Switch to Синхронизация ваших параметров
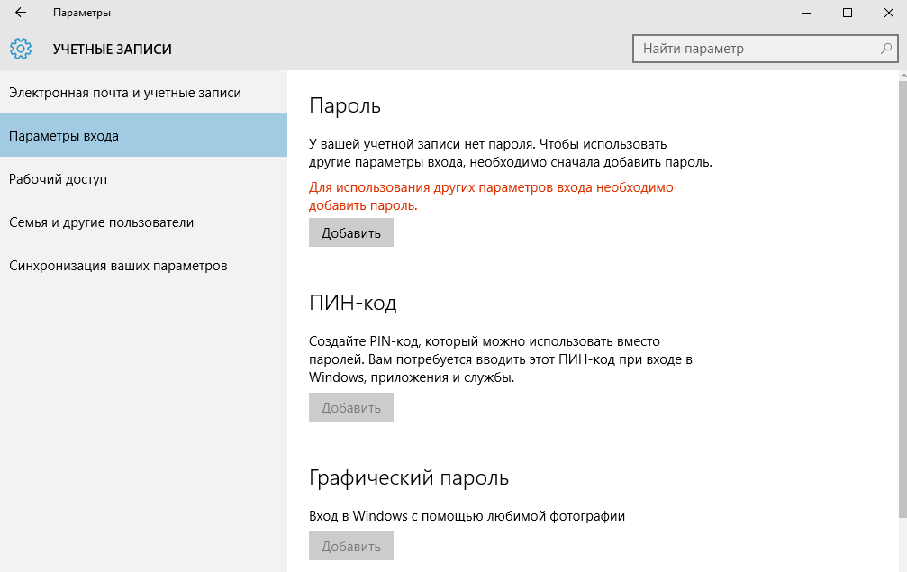 [118, 266]
